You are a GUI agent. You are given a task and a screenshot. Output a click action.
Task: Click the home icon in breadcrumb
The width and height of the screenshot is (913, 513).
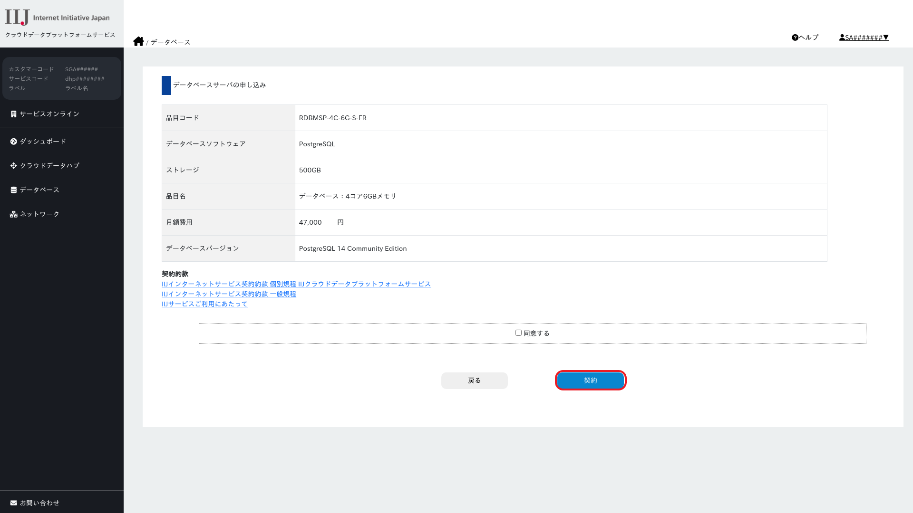point(138,41)
